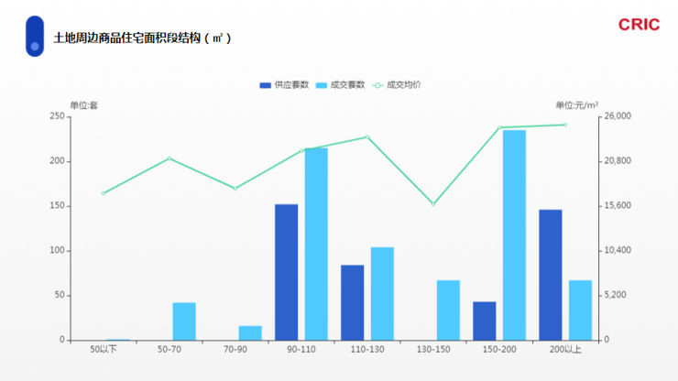Image resolution: width=678 pixels, height=381 pixels.
Task: Click the 成交套数 bar for 150-200
Action: [x=514, y=235]
